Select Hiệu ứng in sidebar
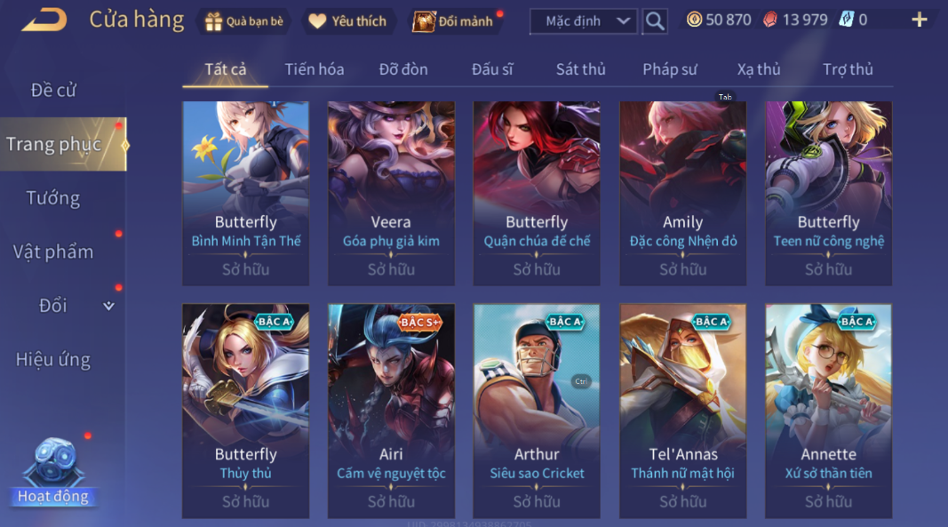Viewport: 948px width, 527px height. 53,360
